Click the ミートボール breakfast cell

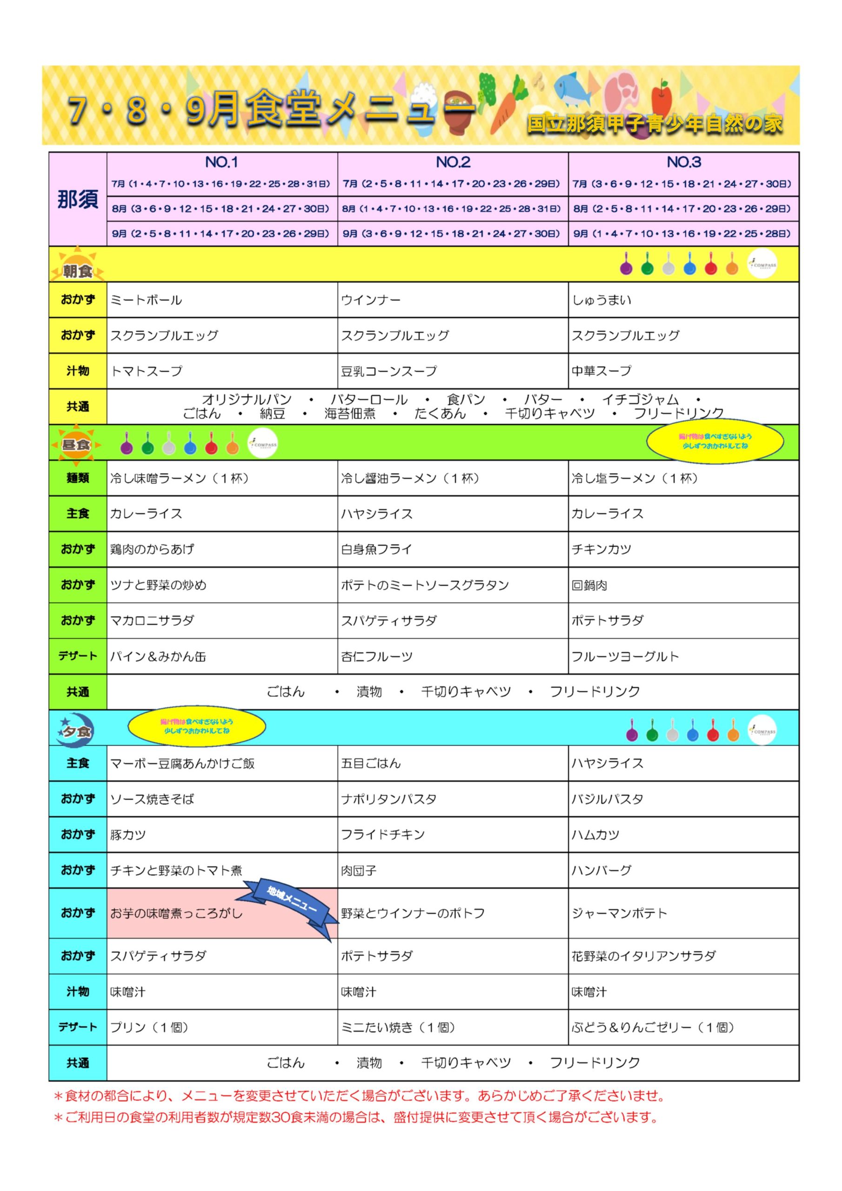(222, 300)
